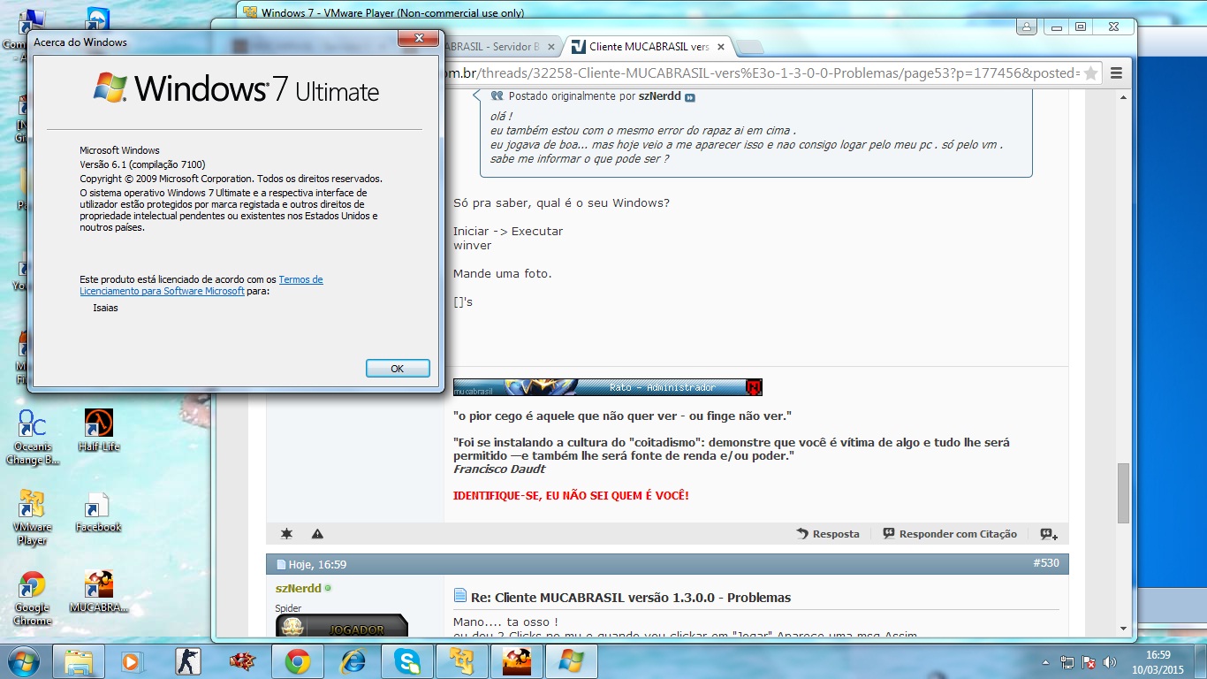Show hidden system tray icons arrow
This screenshot has height=679, width=1207.
(1045, 661)
